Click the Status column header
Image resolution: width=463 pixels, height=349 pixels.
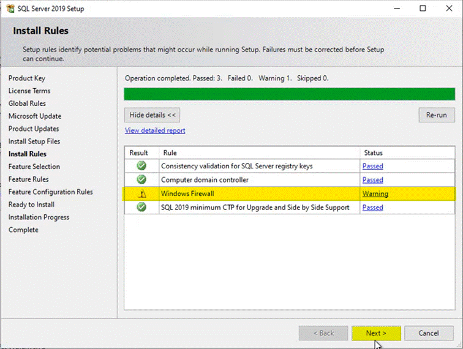[x=373, y=152]
